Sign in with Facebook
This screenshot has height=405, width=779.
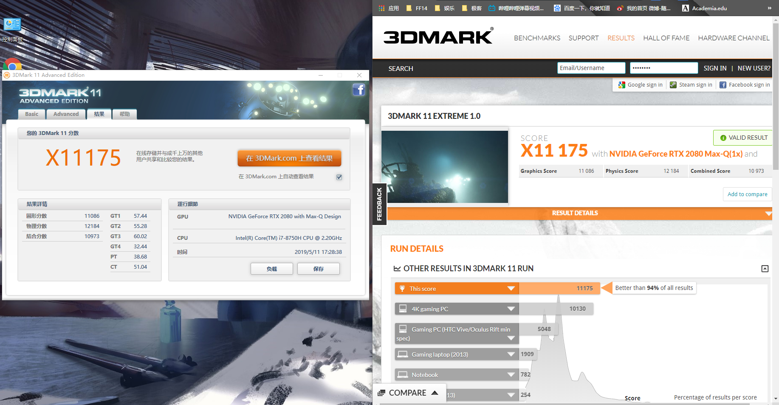click(x=745, y=85)
